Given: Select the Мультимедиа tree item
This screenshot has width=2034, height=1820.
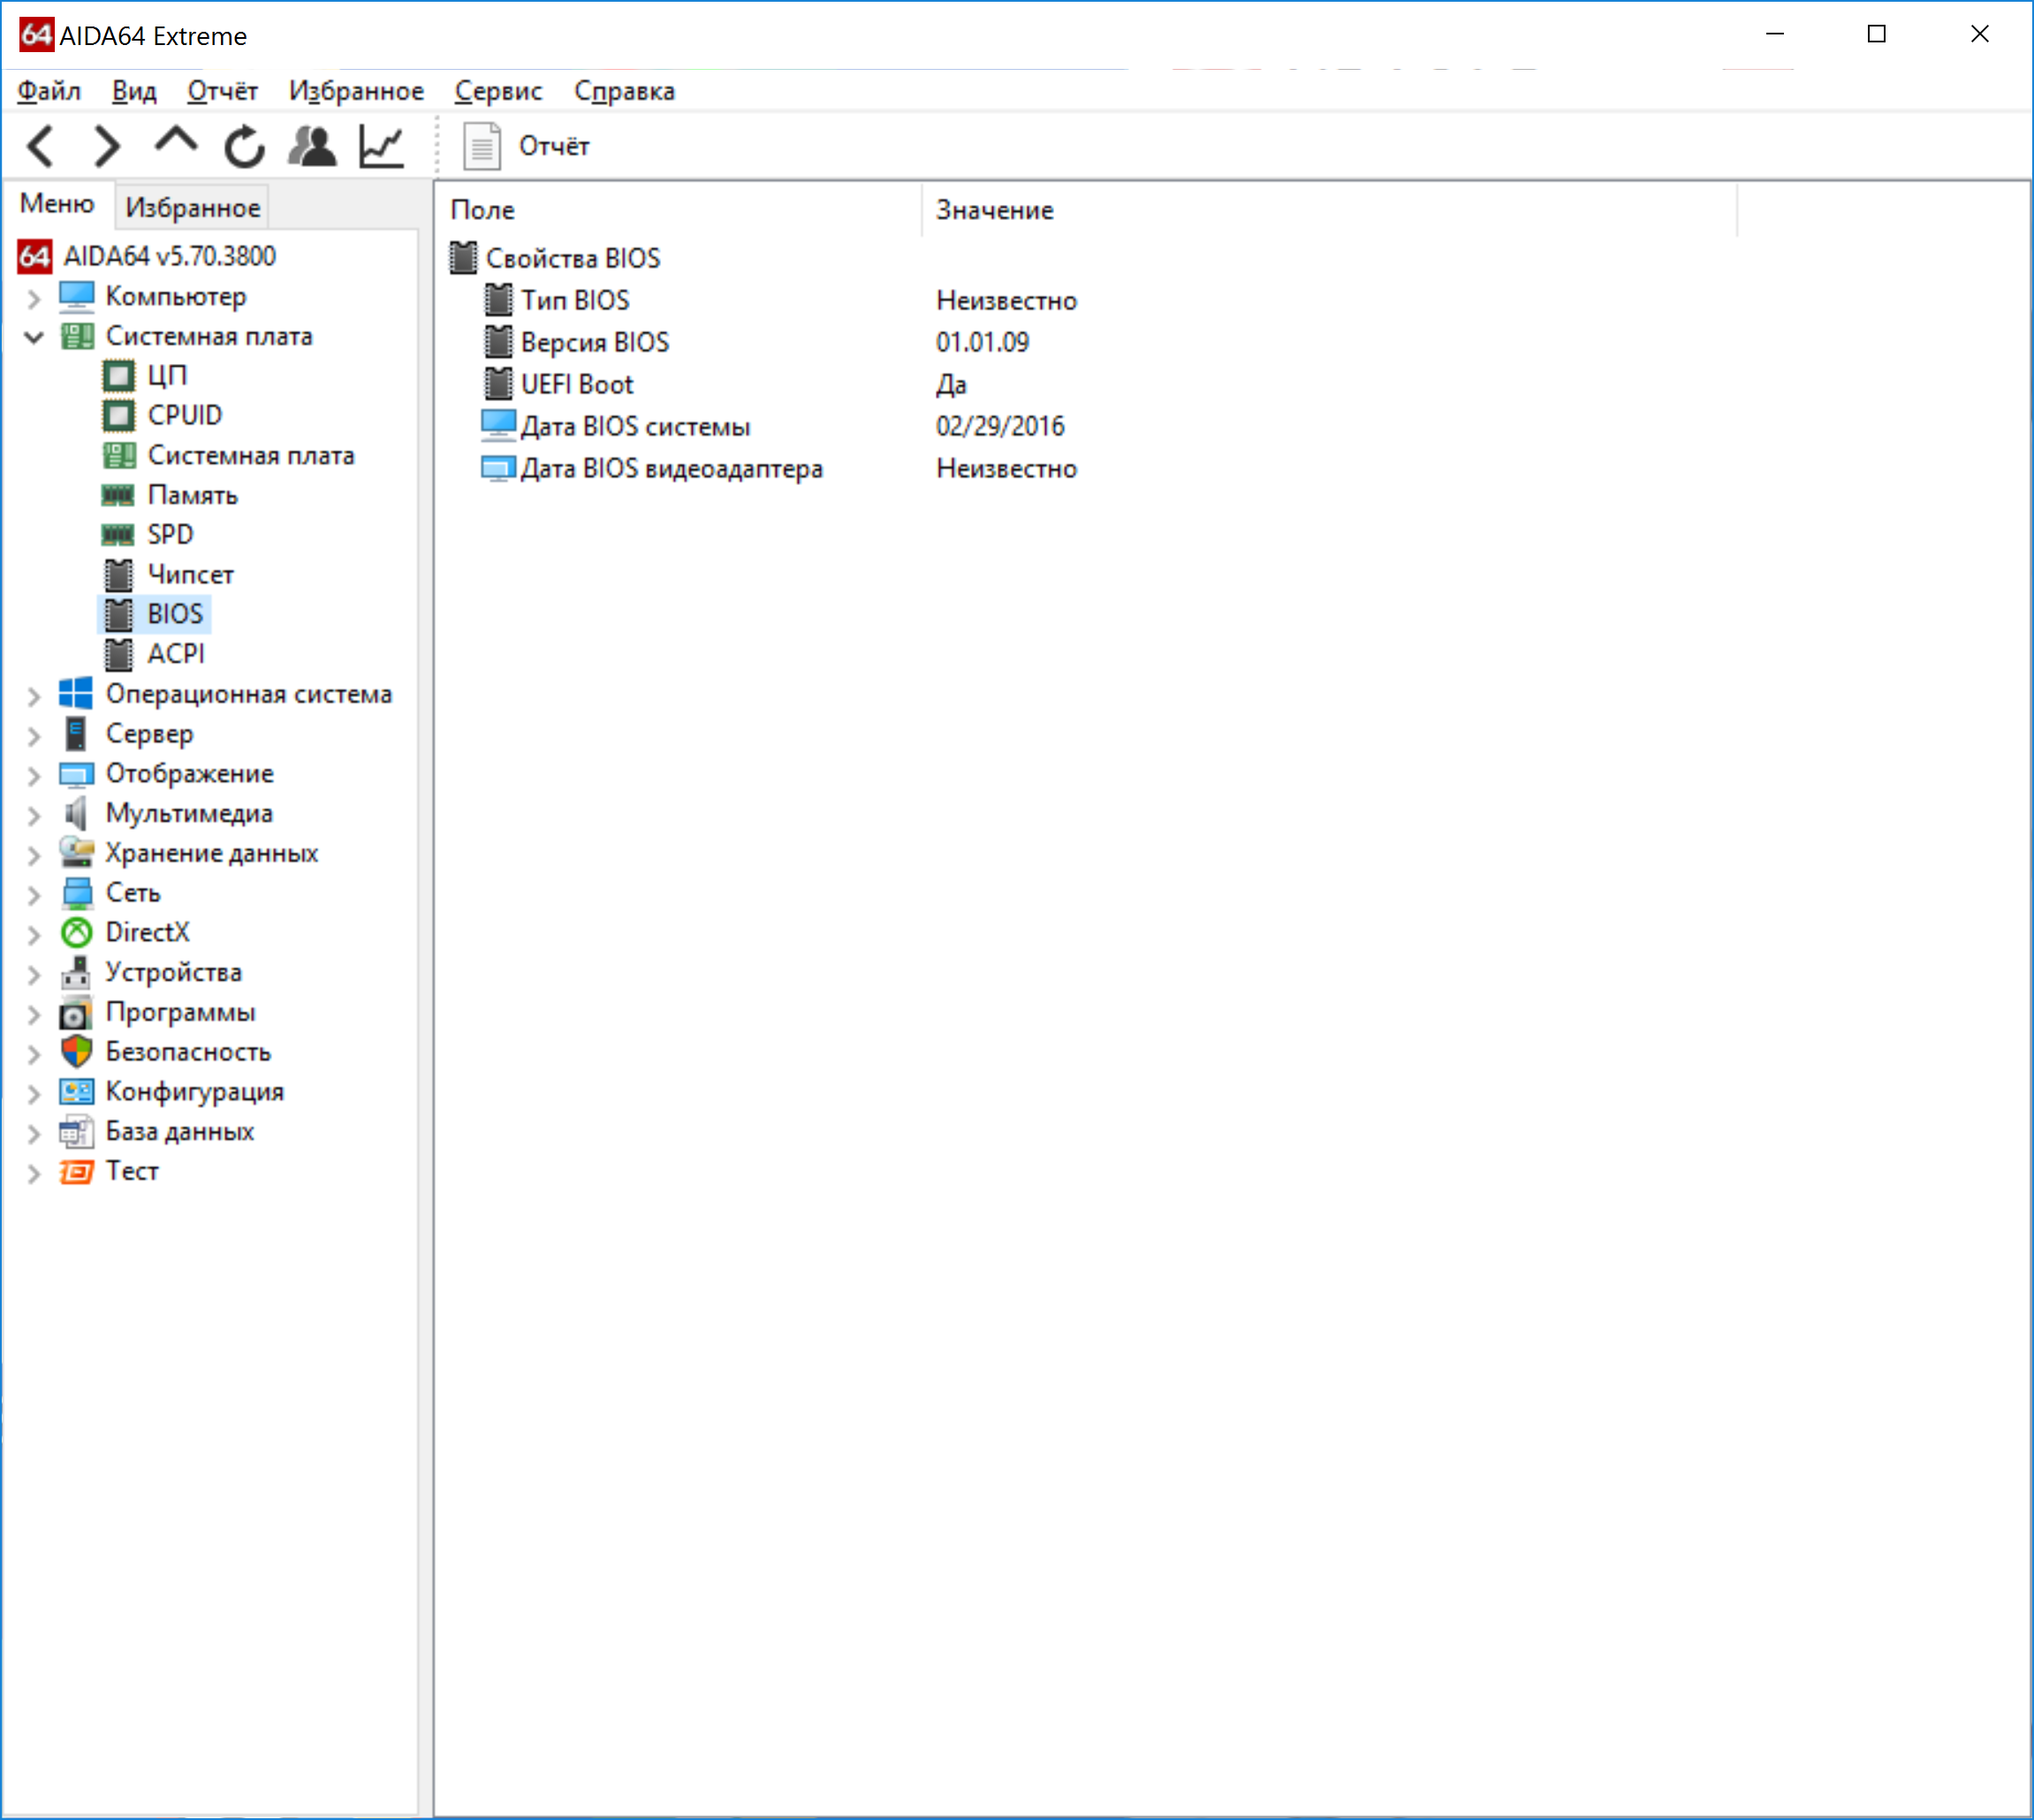Looking at the screenshot, I should pyautogui.click(x=189, y=813).
